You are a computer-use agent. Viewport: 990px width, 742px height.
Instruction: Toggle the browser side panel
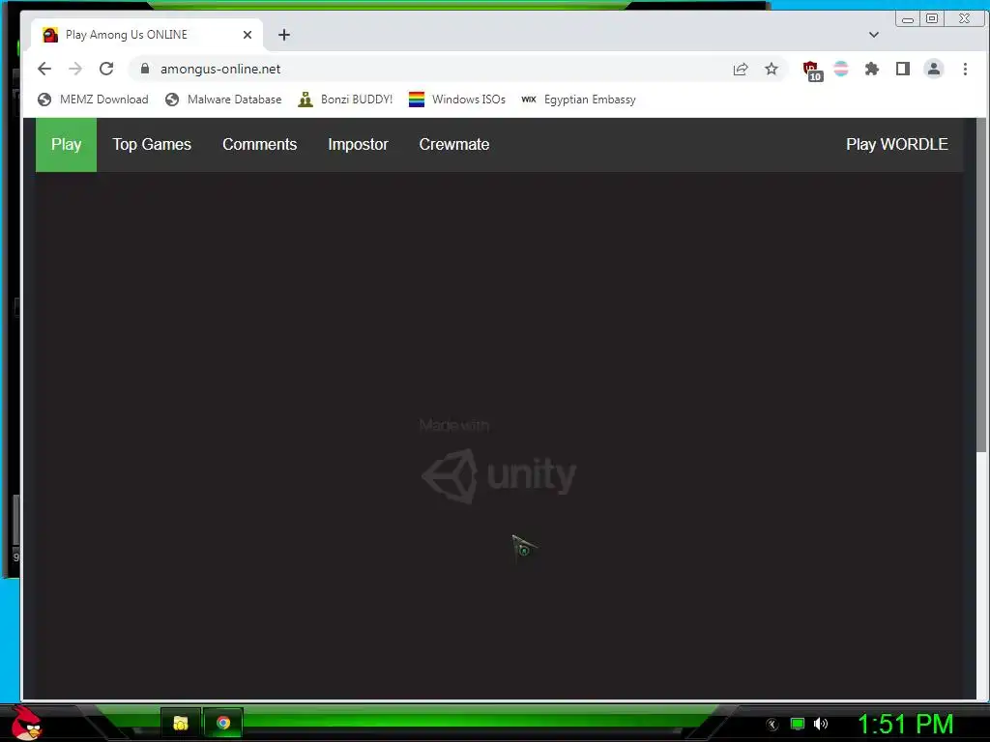pyautogui.click(x=903, y=69)
